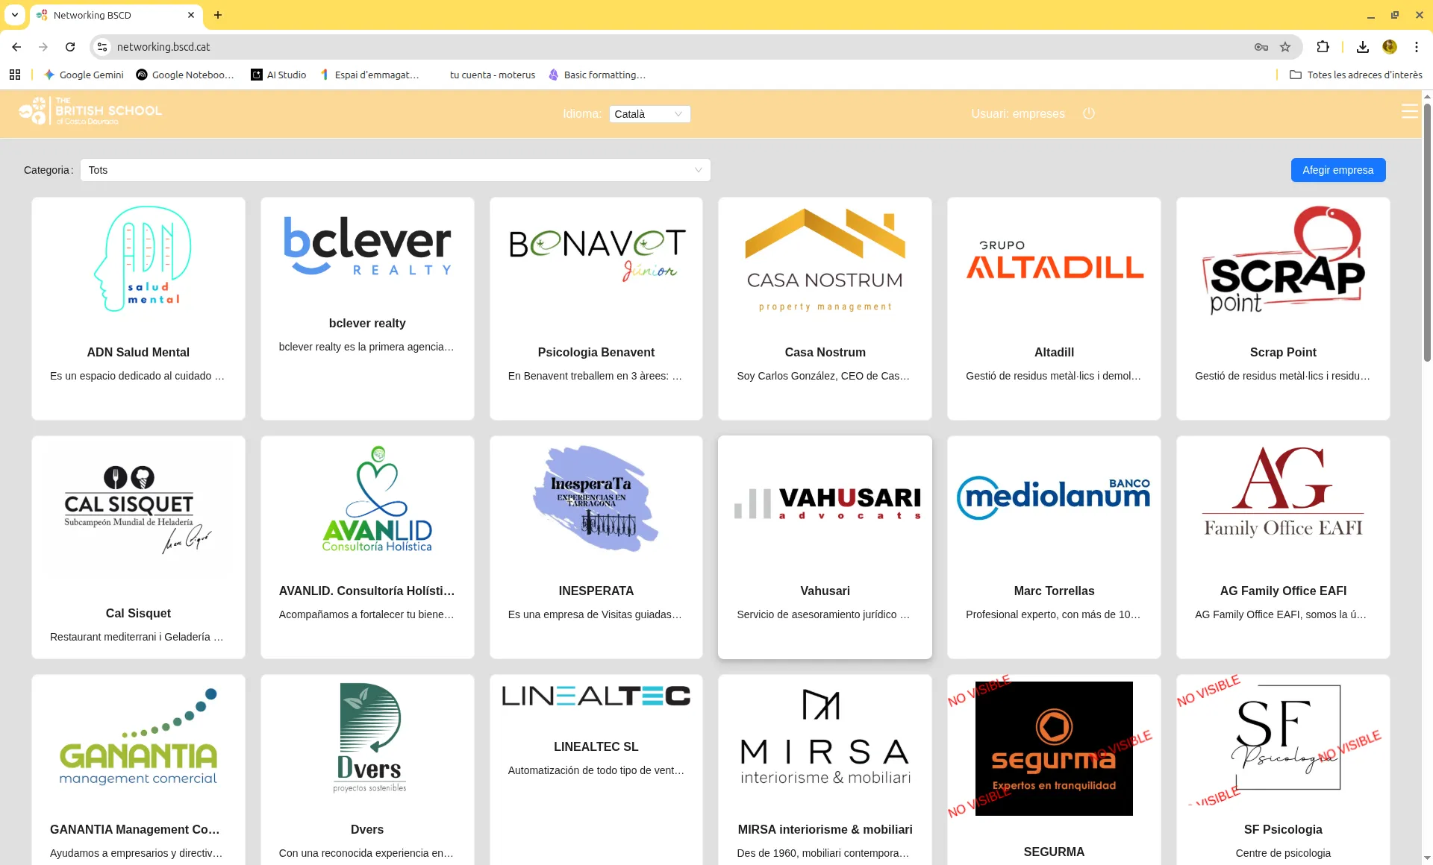Reload the page
The image size is (1433, 865).
click(x=70, y=47)
